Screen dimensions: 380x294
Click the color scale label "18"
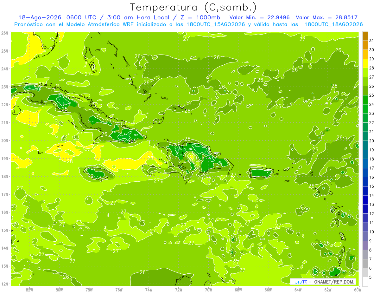click(x=371, y=159)
